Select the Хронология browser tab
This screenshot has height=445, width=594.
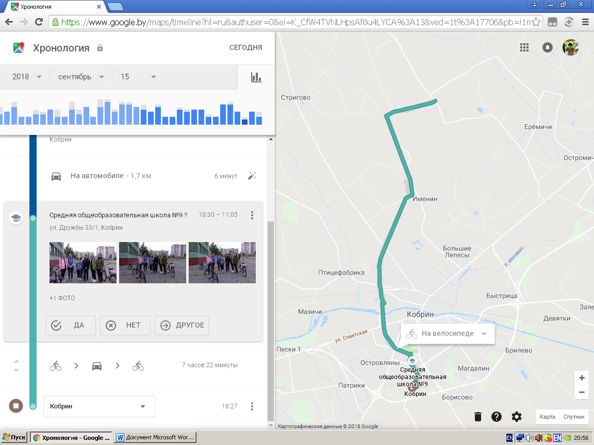[56, 6]
